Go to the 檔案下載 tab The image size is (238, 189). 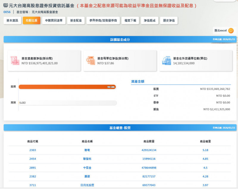click(x=130, y=20)
